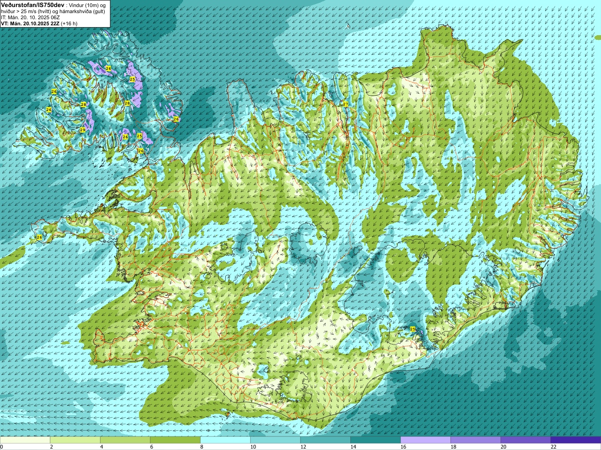Image resolution: width=601 pixels, height=450 pixels.
Task: Click the legend scale label 0
Action: tap(1, 447)
